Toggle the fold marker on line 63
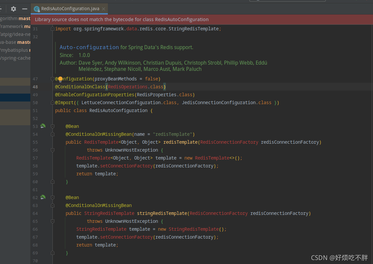Image resolution: width=373 pixels, height=264 pixels. point(52,205)
